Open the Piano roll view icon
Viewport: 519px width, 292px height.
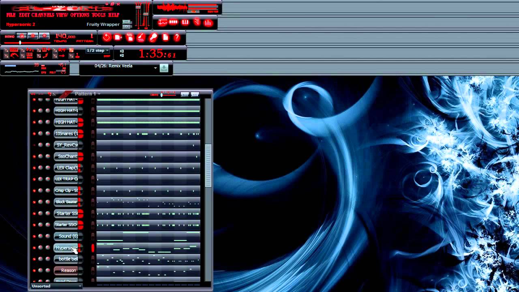point(185,22)
